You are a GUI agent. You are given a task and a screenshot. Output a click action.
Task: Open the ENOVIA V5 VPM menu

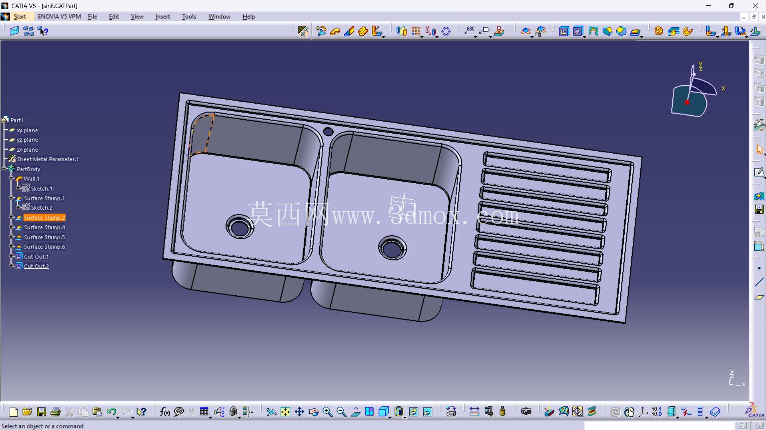point(59,16)
